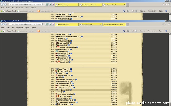Open Страница dropdown in front window
This screenshot has height=106, width=171.
143,31
